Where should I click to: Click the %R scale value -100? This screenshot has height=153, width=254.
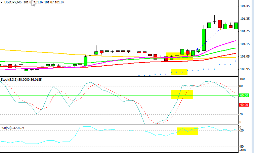[242, 150]
